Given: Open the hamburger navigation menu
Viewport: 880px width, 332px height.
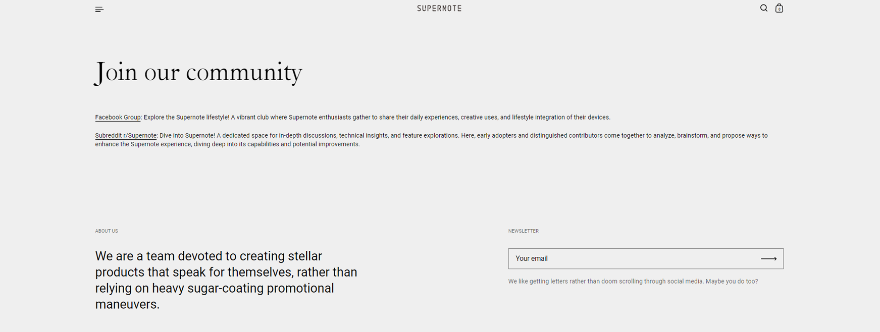Looking at the screenshot, I should pyautogui.click(x=99, y=9).
